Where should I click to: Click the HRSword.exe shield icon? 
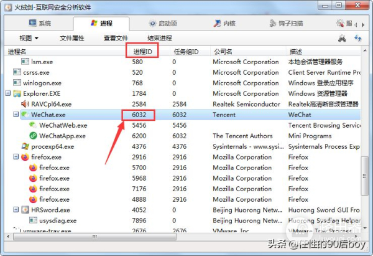click(x=25, y=210)
